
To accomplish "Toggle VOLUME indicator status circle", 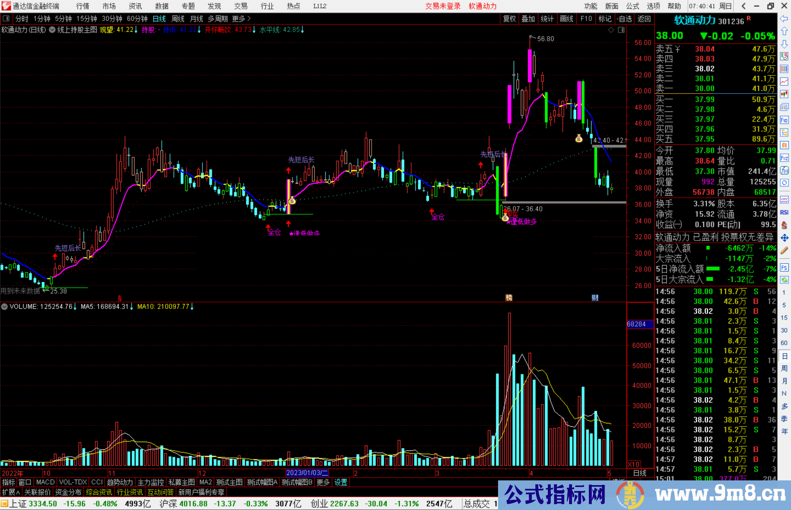I will click(4, 307).
